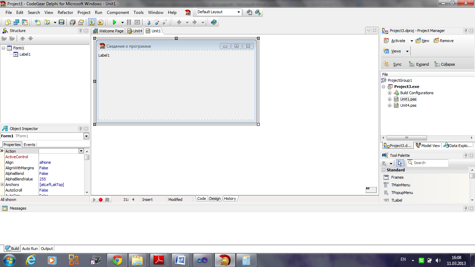
Task: Click the View Form toolbar icon
Action: tap(16, 22)
